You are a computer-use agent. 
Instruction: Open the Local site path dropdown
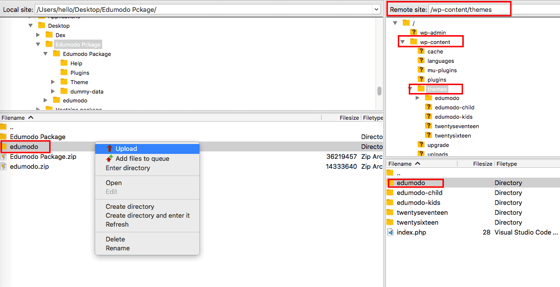click(376, 9)
